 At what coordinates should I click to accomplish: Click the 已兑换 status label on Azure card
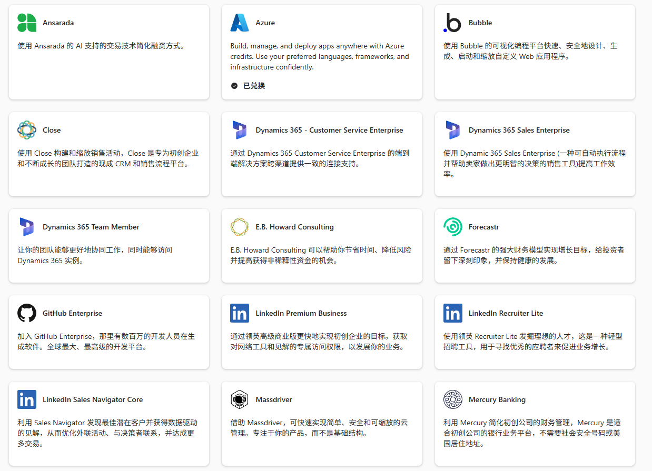point(254,86)
